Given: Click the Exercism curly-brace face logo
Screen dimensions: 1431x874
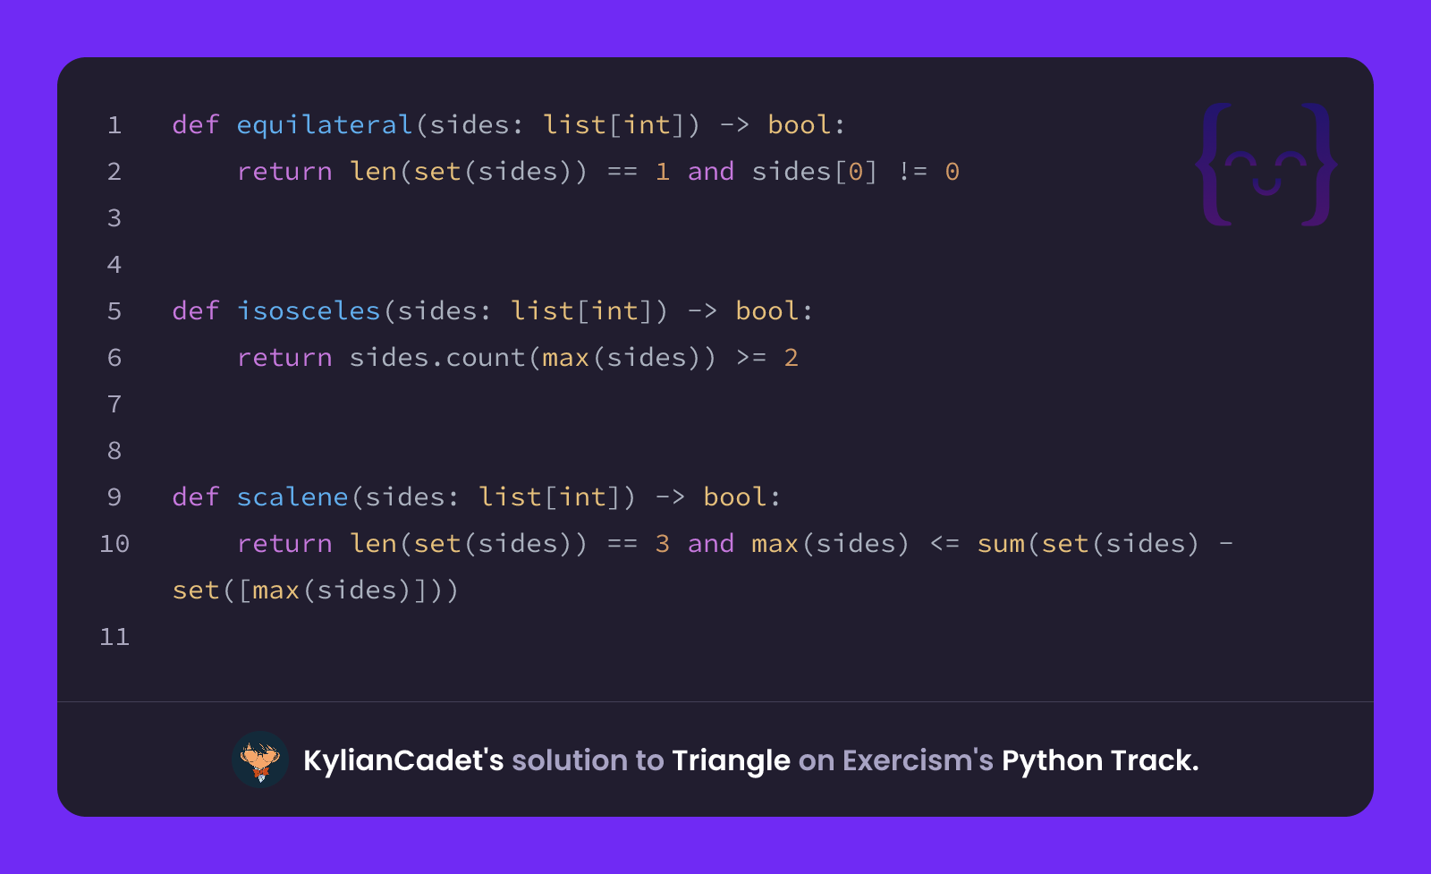Looking at the screenshot, I should pyautogui.click(x=1266, y=165).
